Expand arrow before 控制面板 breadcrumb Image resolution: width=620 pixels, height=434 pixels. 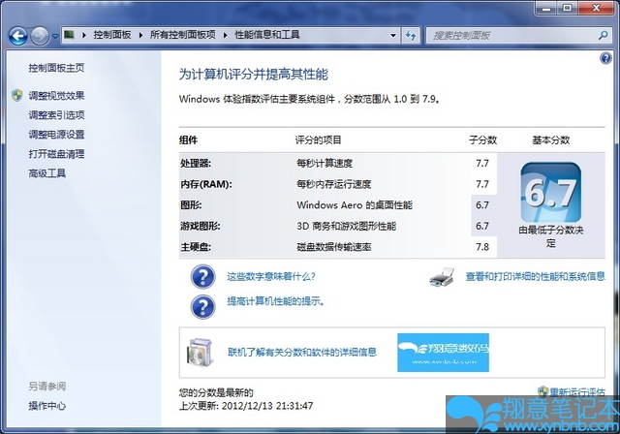84,35
